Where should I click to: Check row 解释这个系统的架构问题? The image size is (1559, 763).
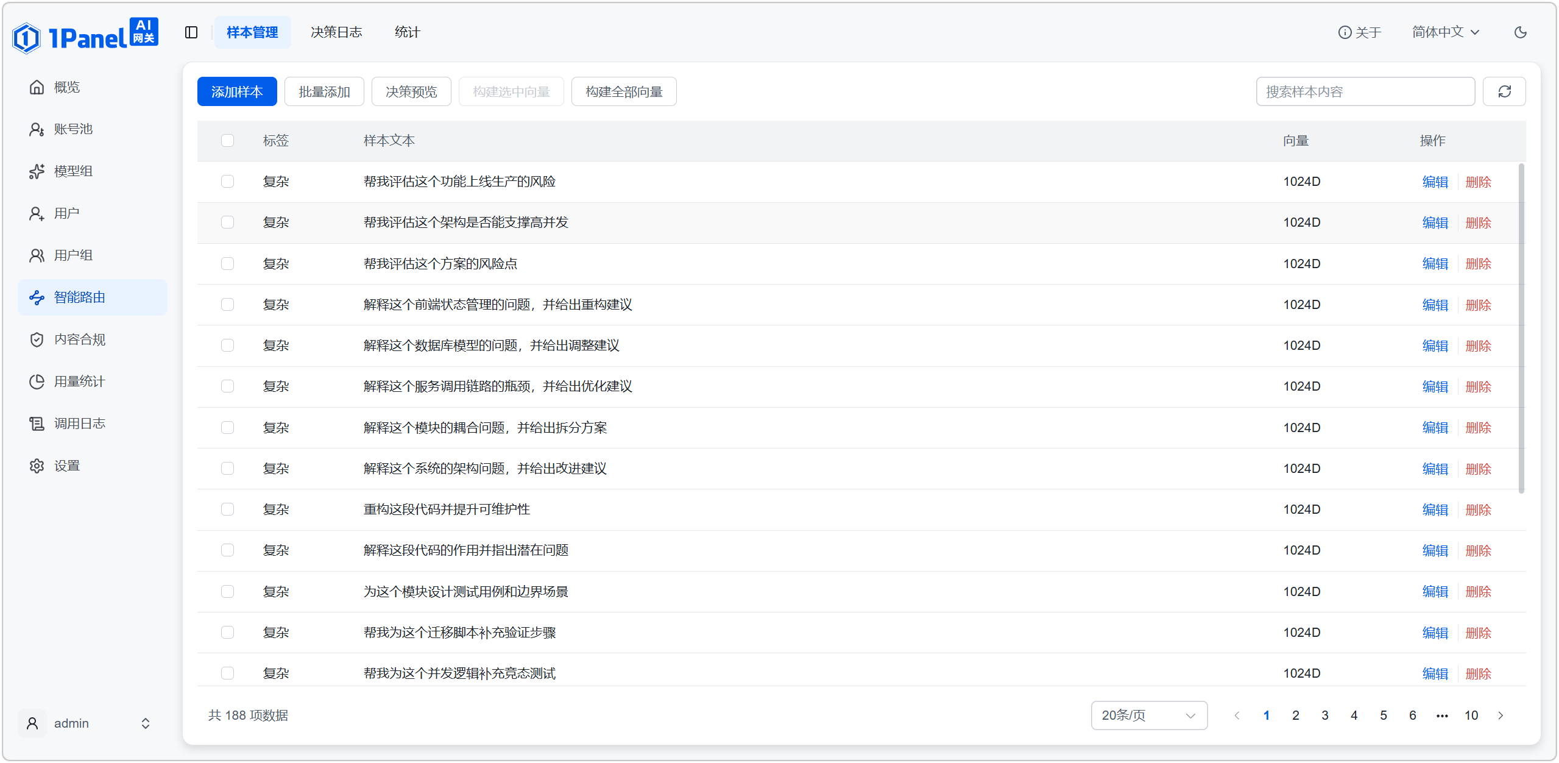point(227,469)
